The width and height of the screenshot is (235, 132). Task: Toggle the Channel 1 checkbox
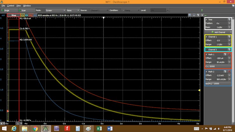pyautogui.click(x=206, y=37)
